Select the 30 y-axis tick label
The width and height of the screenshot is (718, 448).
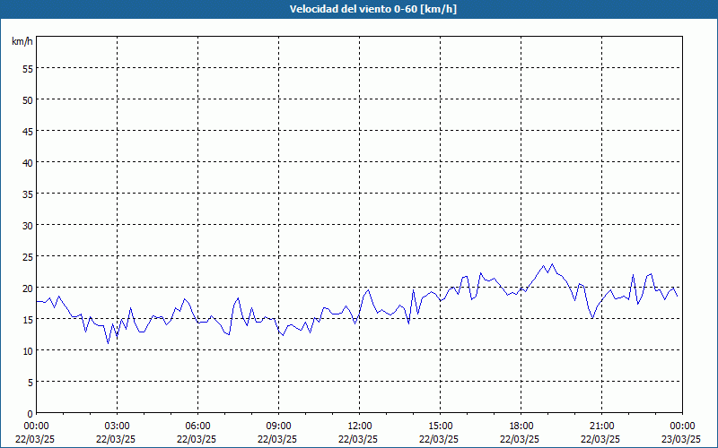point(28,226)
